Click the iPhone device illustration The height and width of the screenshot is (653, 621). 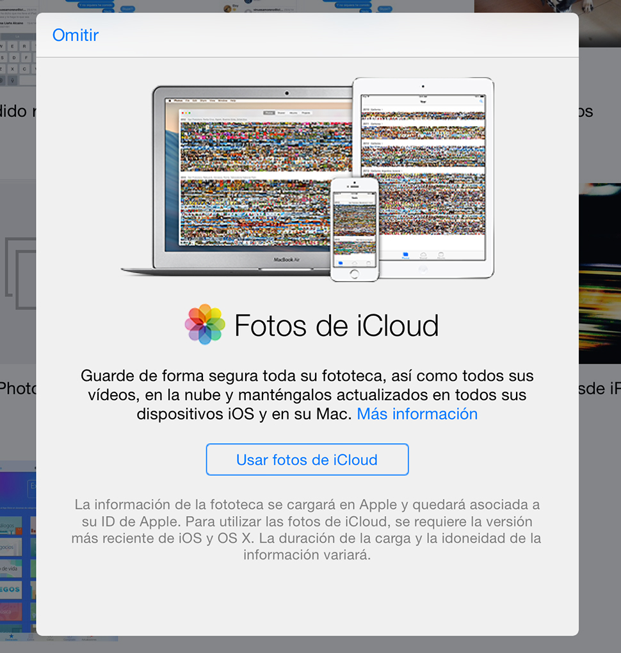tap(355, 230)
